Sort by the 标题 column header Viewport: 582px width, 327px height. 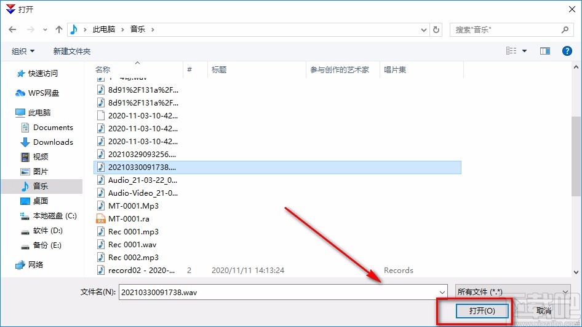219,69
